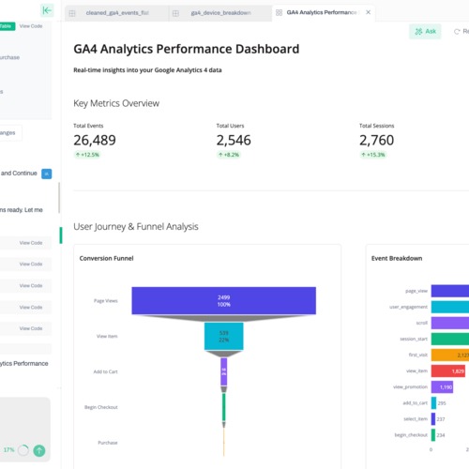The height and width of the screenshot is (469, 469).
Task: Click the Page Views funnel bar
Action: point(224,301)
